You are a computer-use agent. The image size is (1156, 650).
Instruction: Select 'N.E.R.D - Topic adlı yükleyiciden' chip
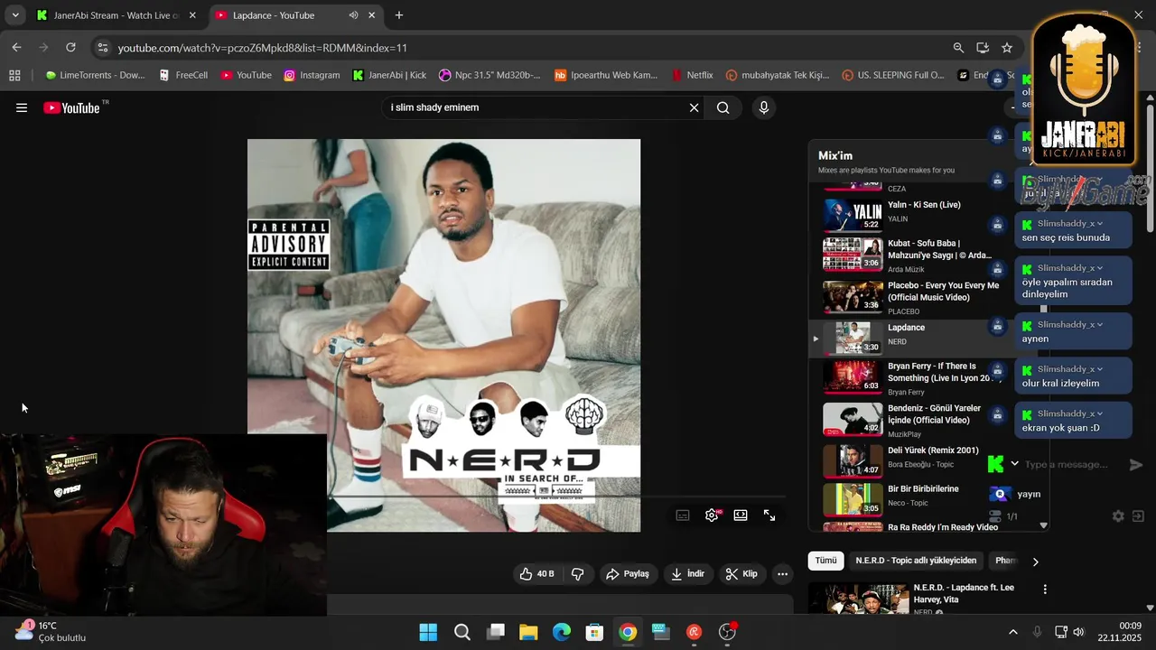[916, 561]
